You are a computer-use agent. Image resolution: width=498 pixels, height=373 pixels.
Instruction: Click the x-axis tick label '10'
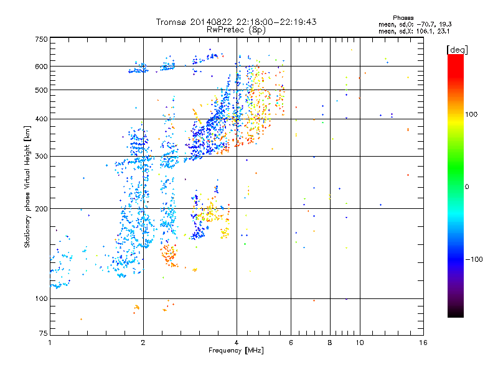coord(360,343)
